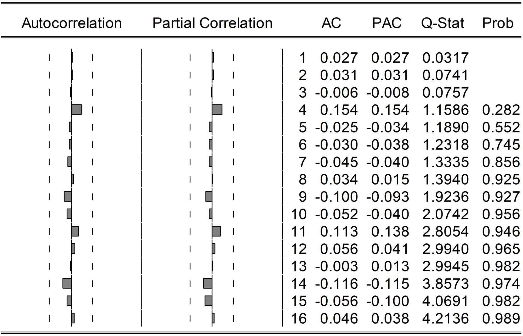
Task: Select the Q-Stat value 1.9236
Action: tap(445, 197)
